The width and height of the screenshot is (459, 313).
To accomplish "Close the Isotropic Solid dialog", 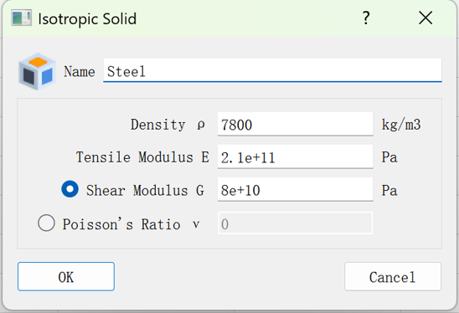I will tap(425, 18).
